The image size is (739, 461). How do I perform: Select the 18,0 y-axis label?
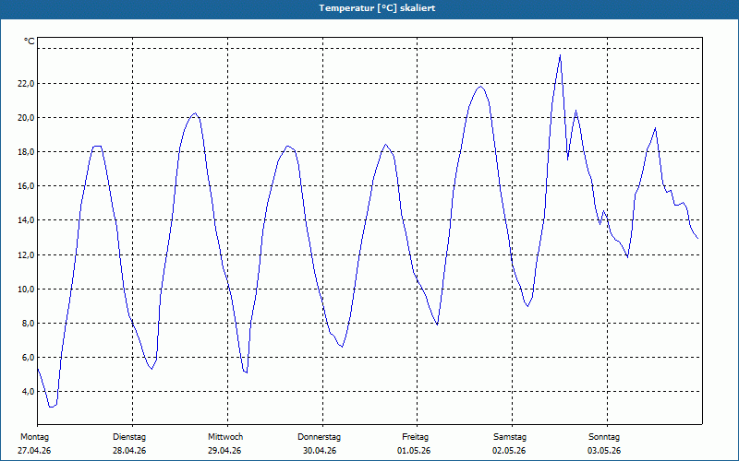pyautogui.click(x=26, y=152)
